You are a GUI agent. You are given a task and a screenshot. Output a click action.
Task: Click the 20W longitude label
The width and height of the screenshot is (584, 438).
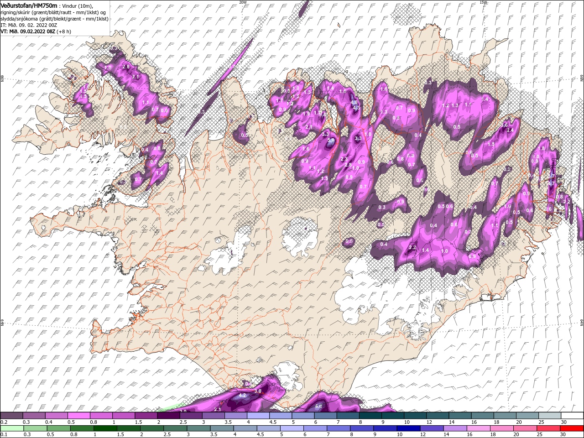point(243,2)
